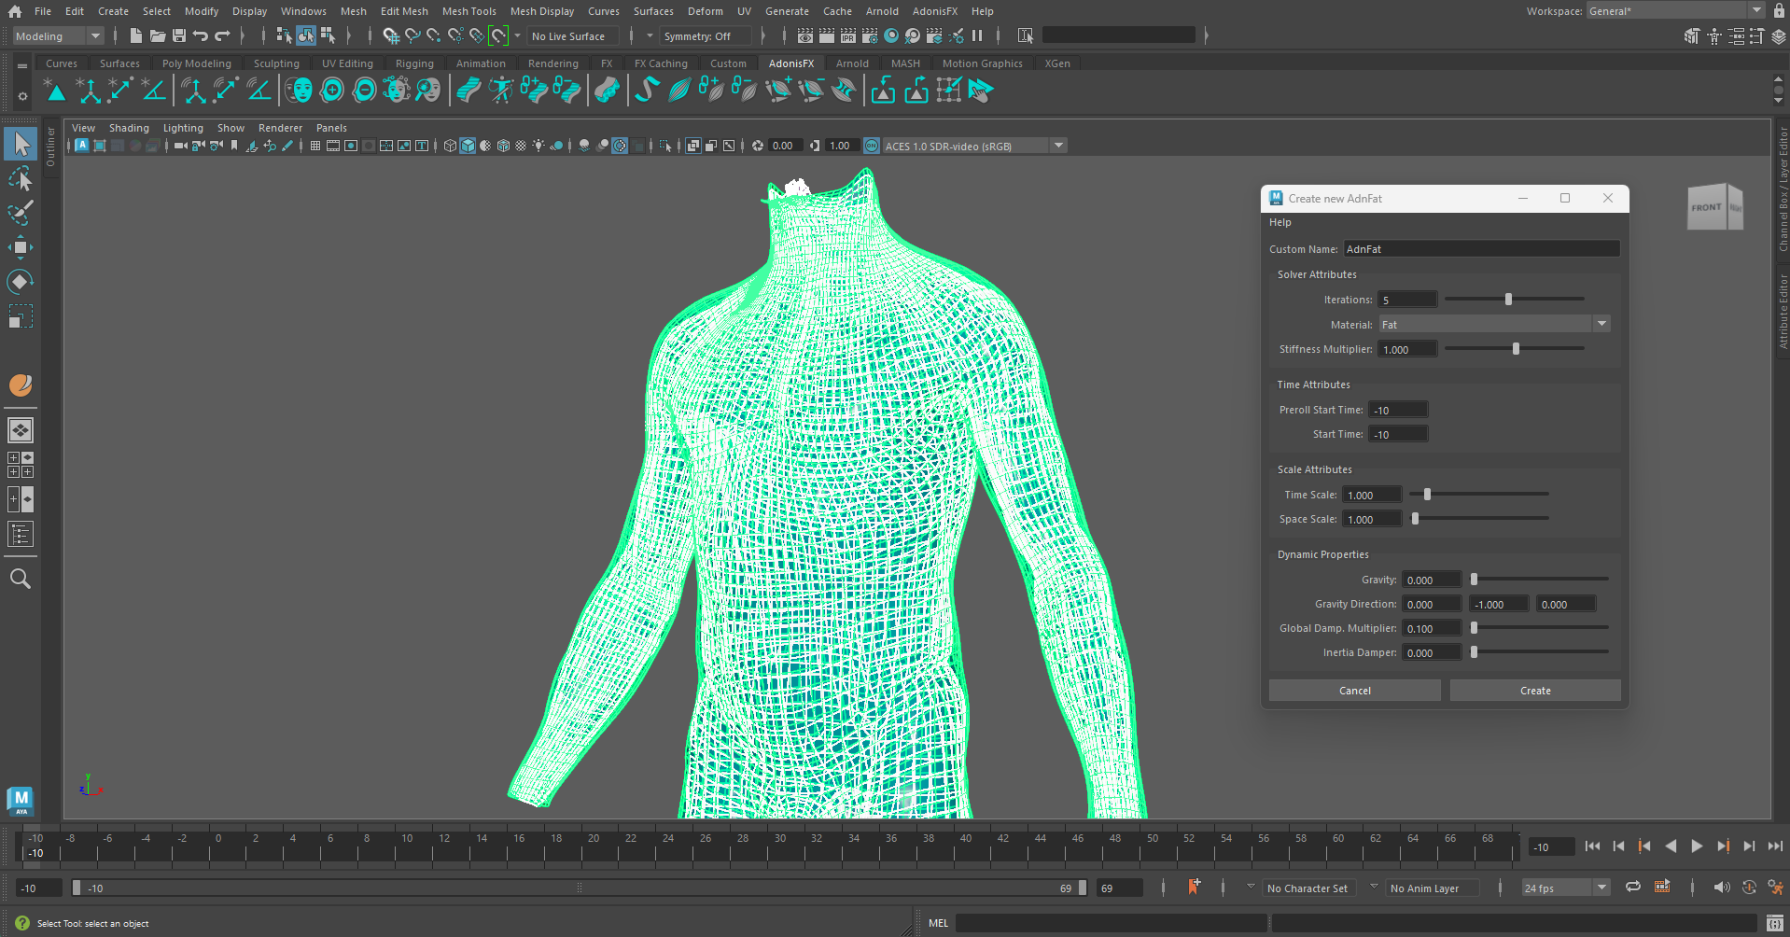
Task: Open the Modeling menu set dropdown
Action: pos(58,35)
